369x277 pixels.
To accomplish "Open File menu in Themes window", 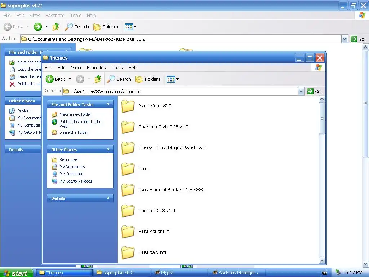I will 48,68.
